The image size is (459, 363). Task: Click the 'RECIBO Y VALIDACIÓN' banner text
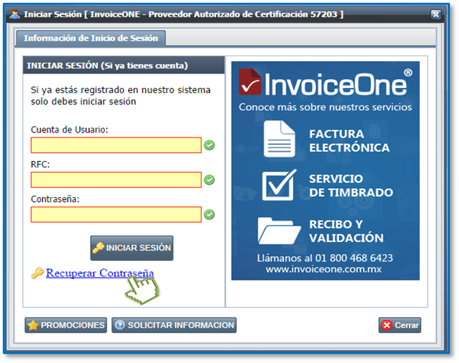point(347,231)
